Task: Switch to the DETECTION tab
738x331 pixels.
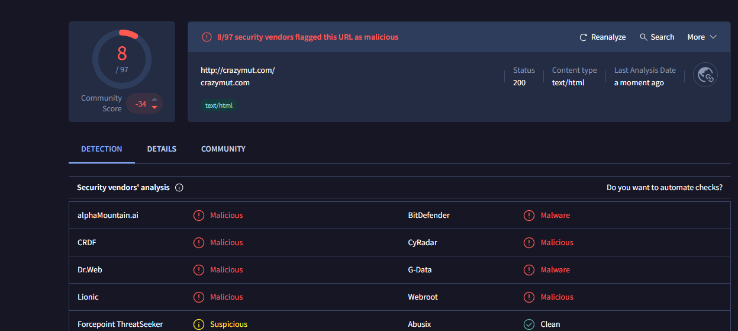Action: (x=102, y=149)
